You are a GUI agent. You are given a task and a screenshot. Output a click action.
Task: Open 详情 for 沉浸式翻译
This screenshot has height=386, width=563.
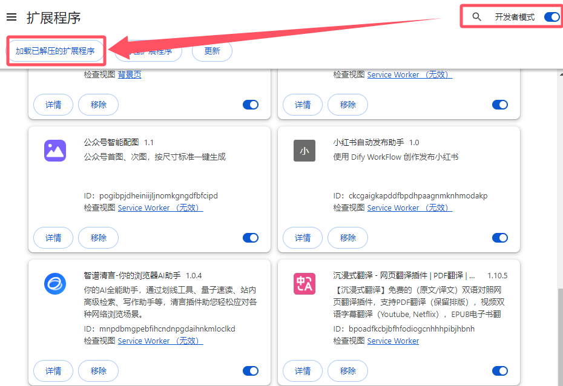coord(303,371)
